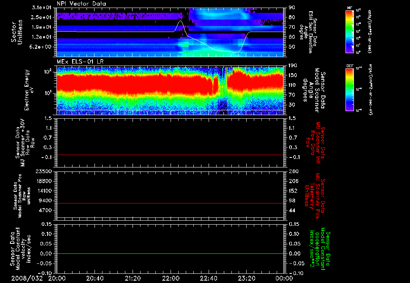Select the 'Sector Unitless' axis label
The width and height of the screenshot is (410, 283).
coord(17,32)
